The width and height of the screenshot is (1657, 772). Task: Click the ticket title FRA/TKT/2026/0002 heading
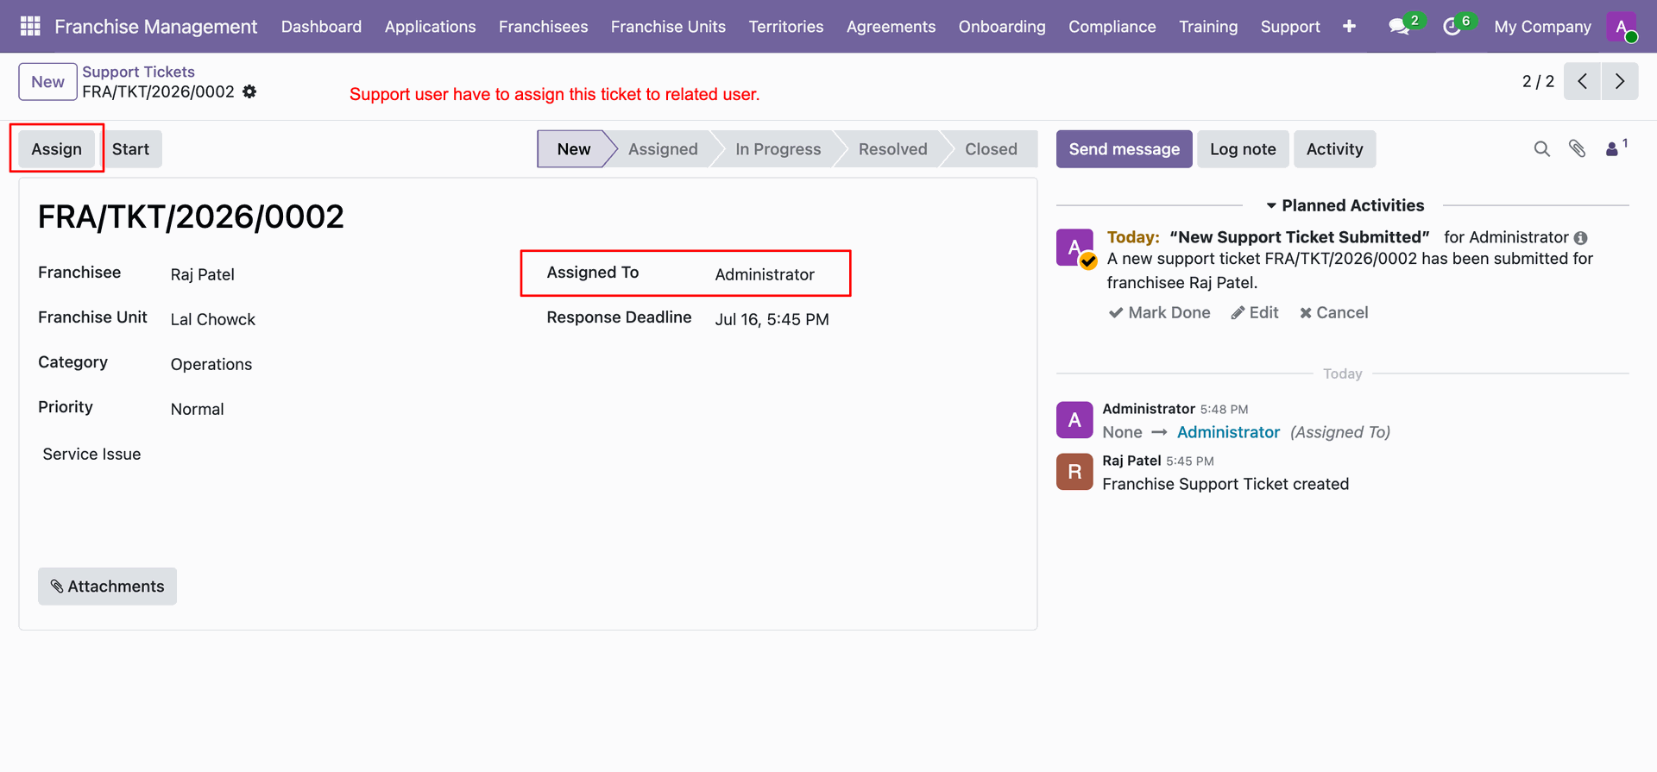pyautogui.click(x=191, y=217)
